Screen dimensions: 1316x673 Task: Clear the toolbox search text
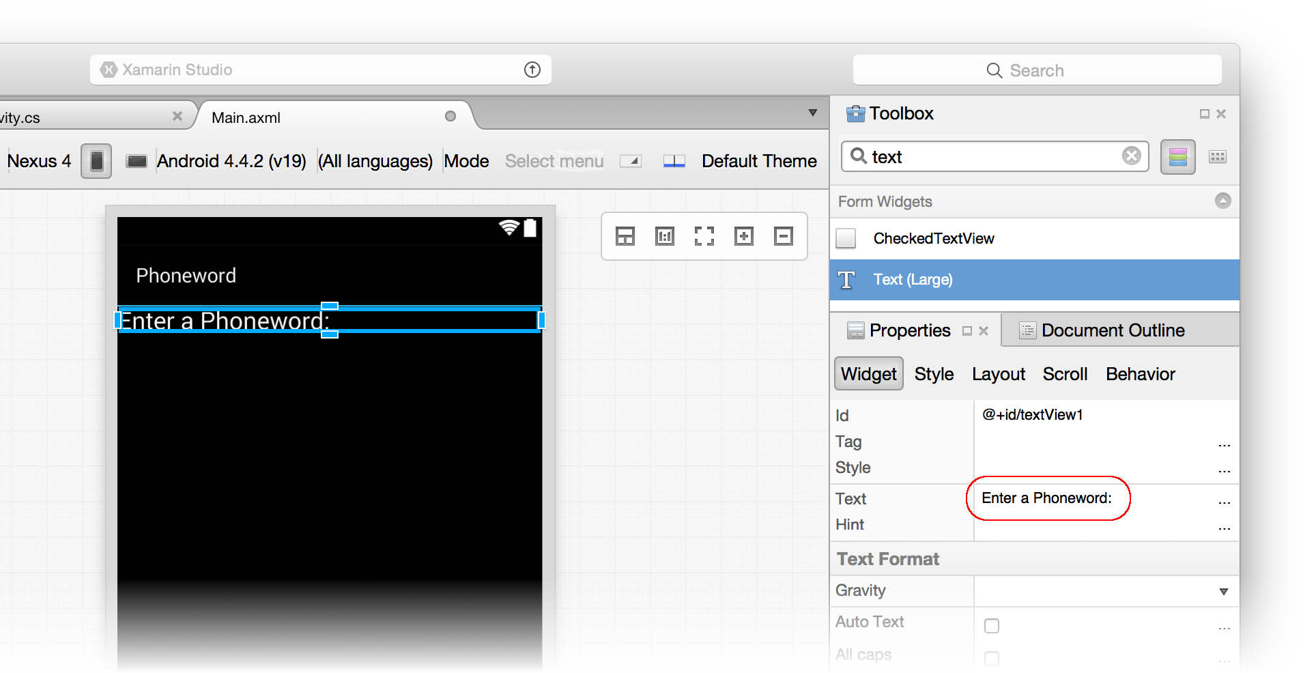[x=1131, y=156]
